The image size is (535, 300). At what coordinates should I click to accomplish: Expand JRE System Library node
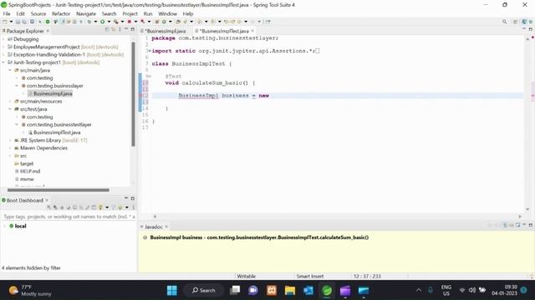pos(10,140)
